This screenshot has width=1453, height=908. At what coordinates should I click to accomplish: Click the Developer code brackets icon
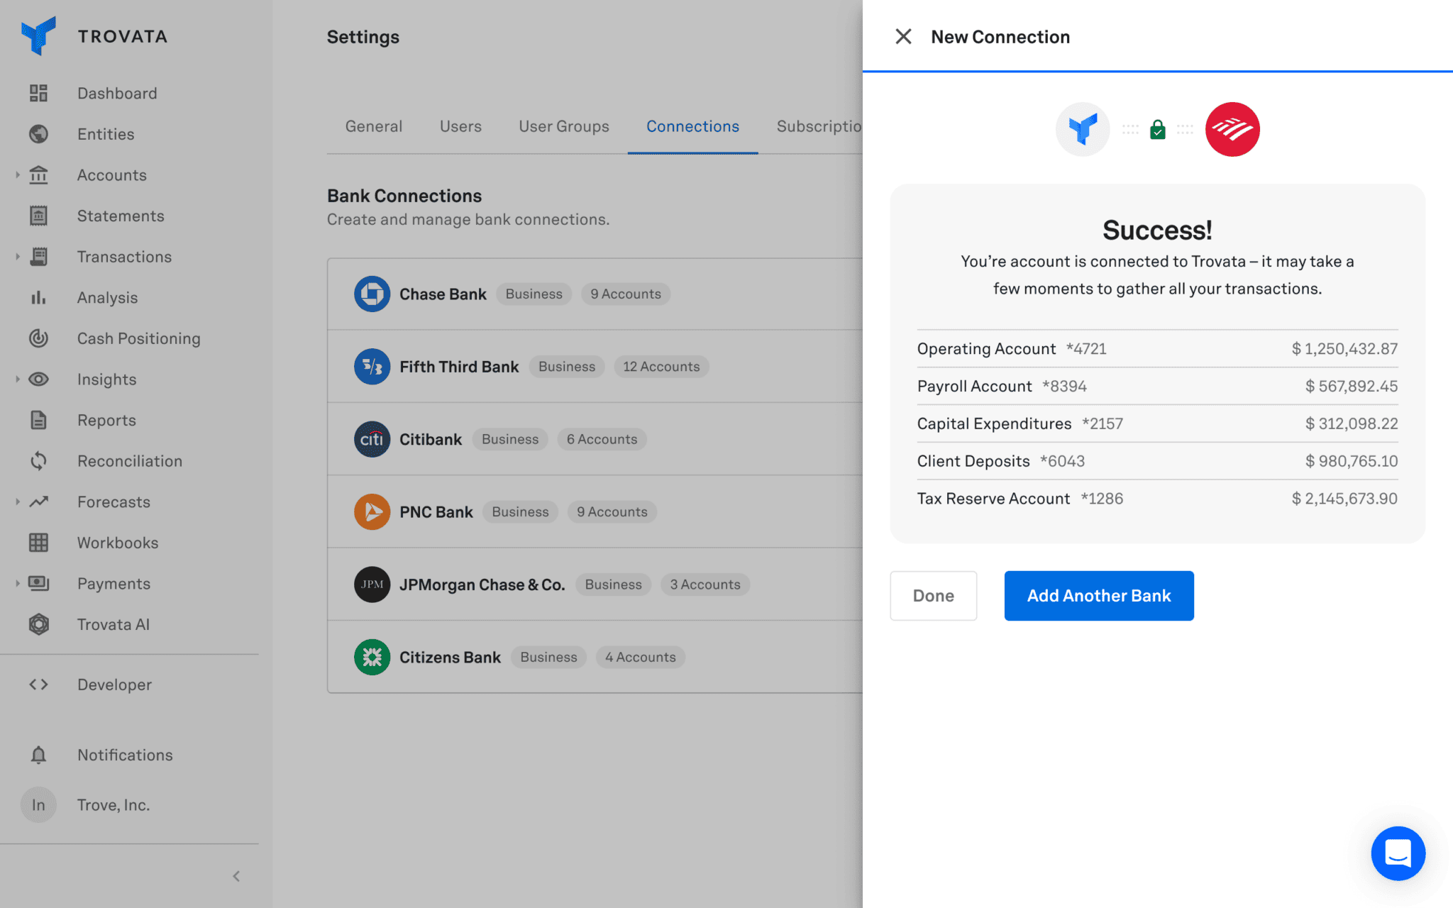click(38, 685)
